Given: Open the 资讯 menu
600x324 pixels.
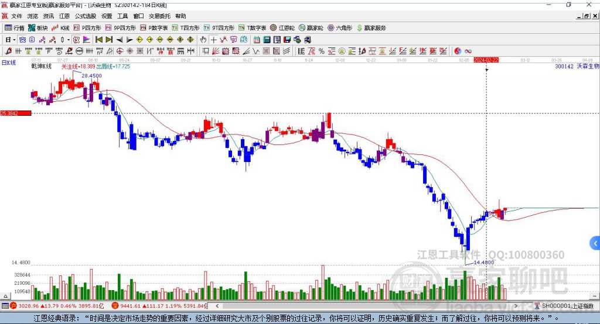Looking at the screenshot, I should pyautogui.click(x=48, y=16).
